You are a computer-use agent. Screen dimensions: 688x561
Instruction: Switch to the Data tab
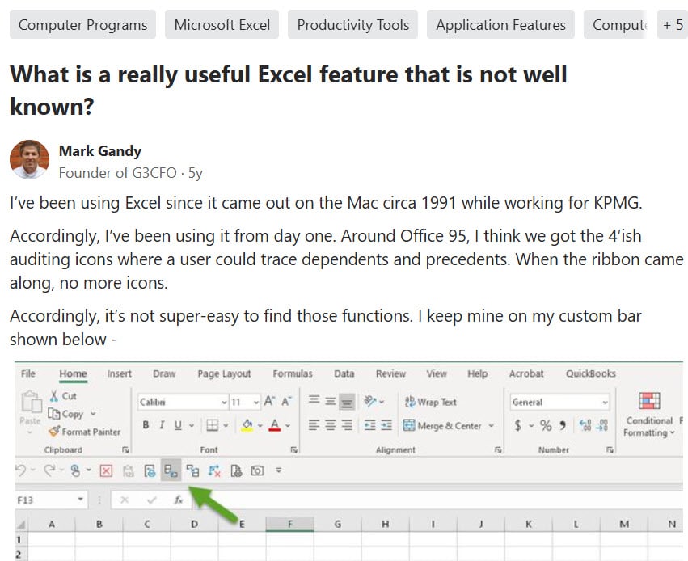pos(344,373)
